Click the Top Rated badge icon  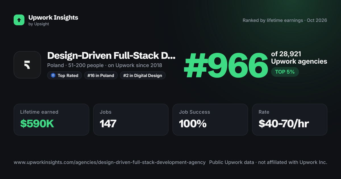(x=53, y=76)
